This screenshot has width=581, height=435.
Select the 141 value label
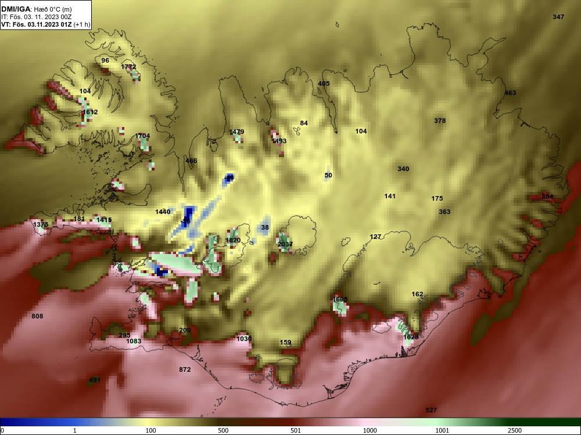(390, 197)
